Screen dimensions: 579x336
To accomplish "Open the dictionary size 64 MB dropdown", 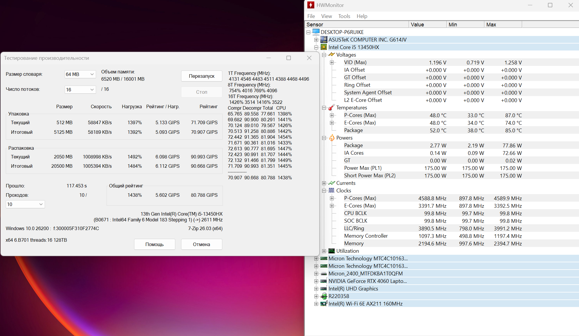I will pos(80,74).
